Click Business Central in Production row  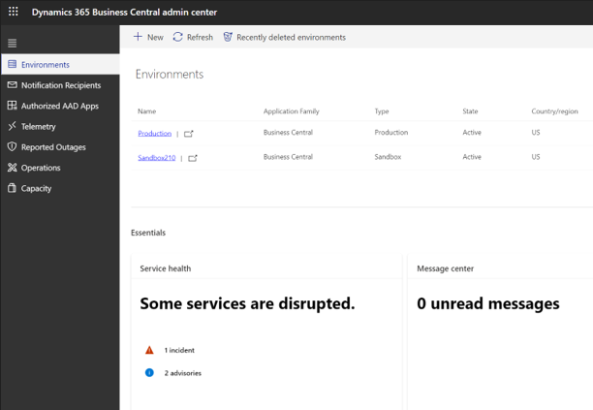(288, 133)
